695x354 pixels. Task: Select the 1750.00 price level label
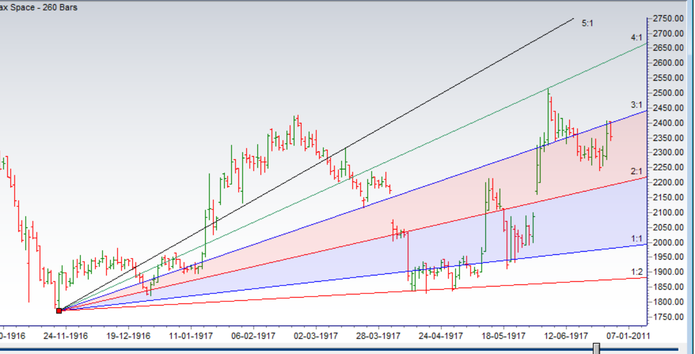coord(668,317)
